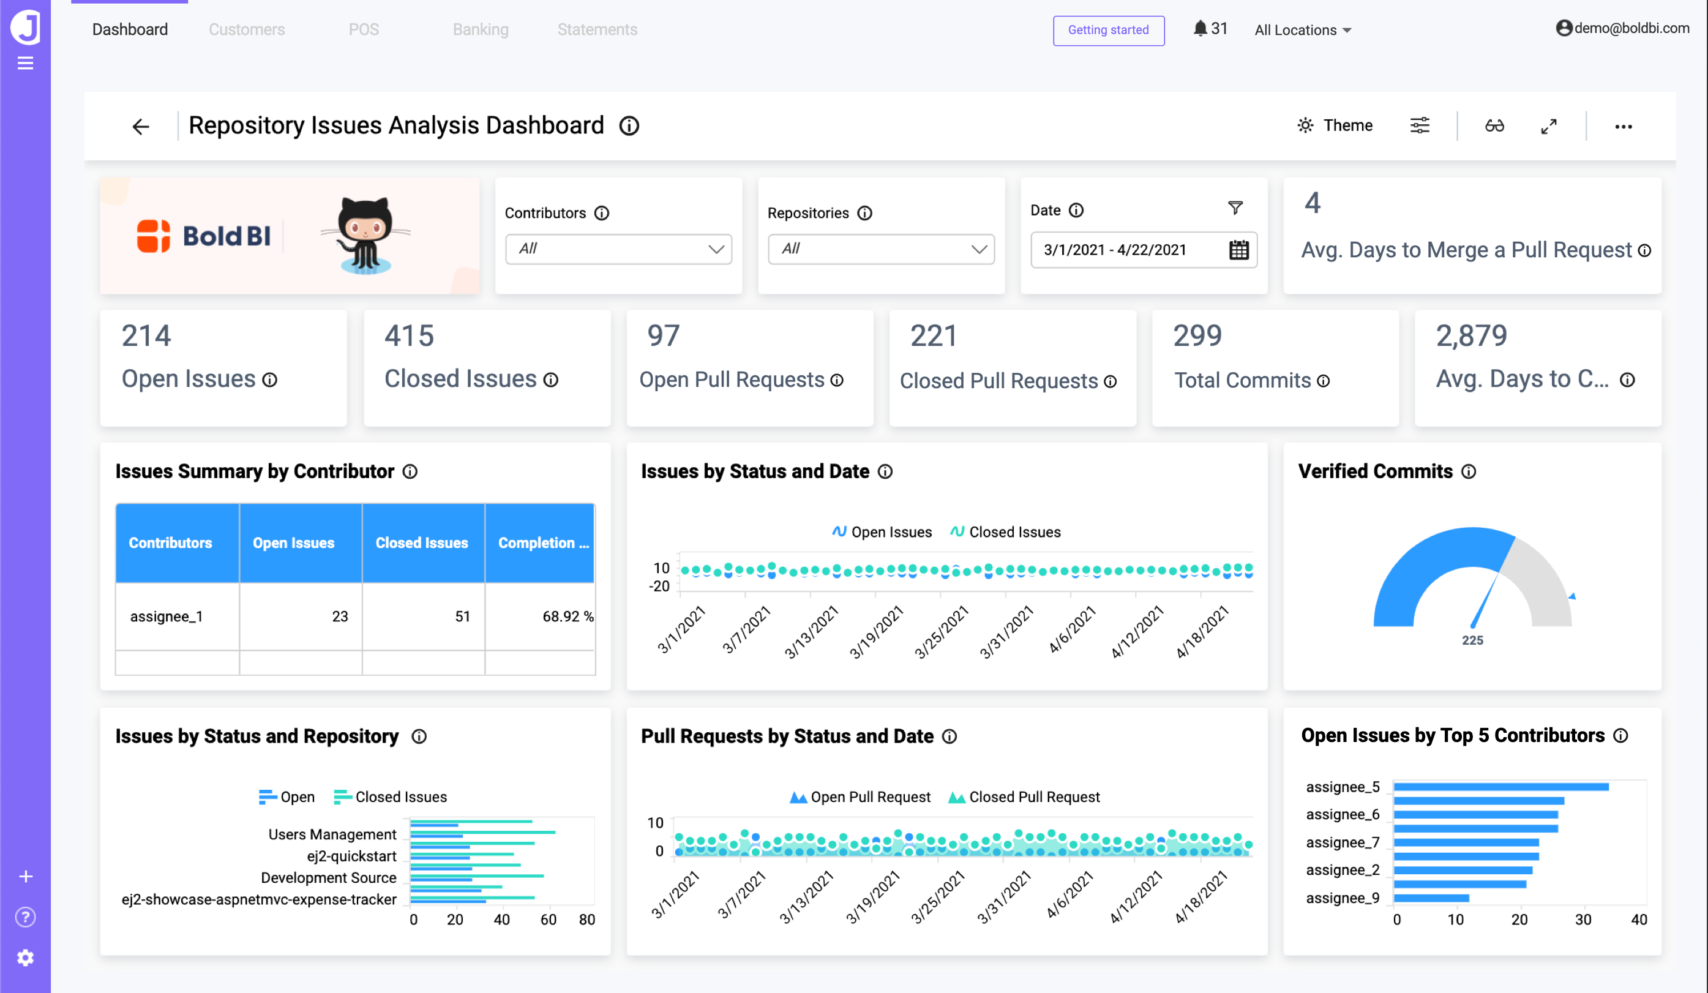Open the All Locations dropdown
The height and width of the screenshot is (993, 1708).
tap(1302, 30)
